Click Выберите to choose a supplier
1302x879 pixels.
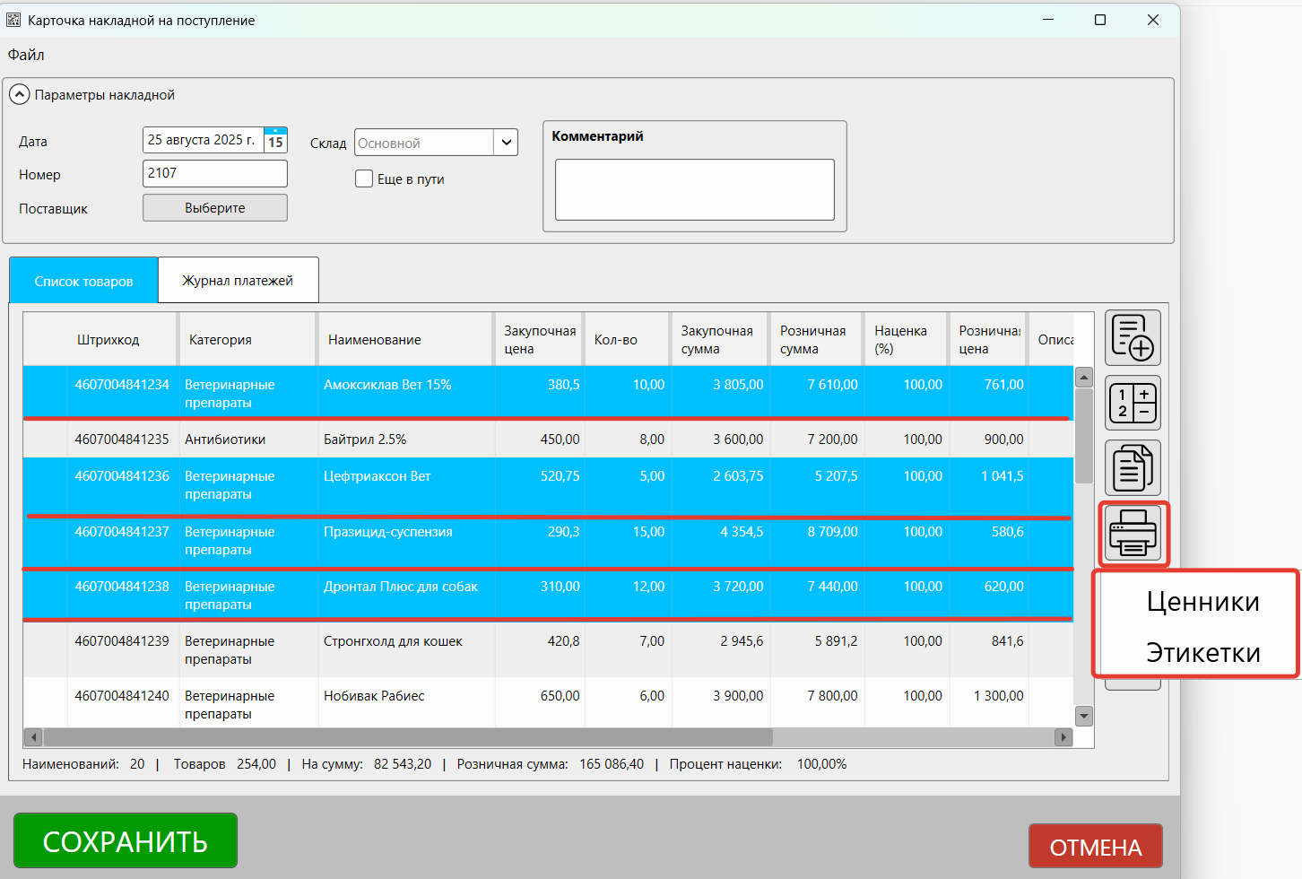(215, 208)
